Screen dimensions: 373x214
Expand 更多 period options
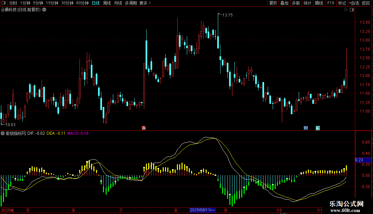[x=145, y=3]
